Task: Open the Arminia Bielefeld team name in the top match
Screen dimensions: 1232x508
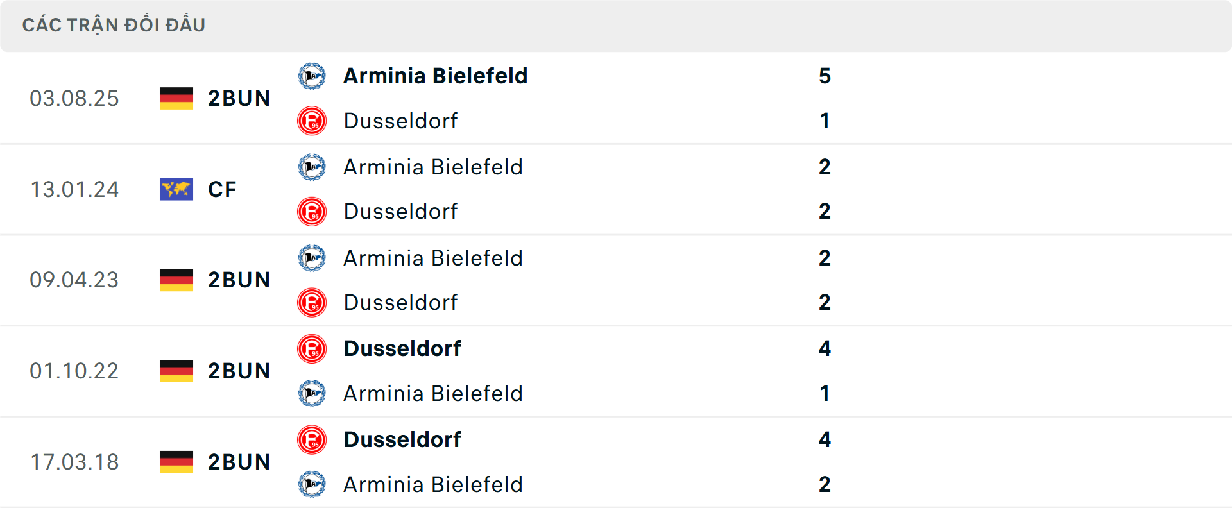Action: click(x=434, y=76)
